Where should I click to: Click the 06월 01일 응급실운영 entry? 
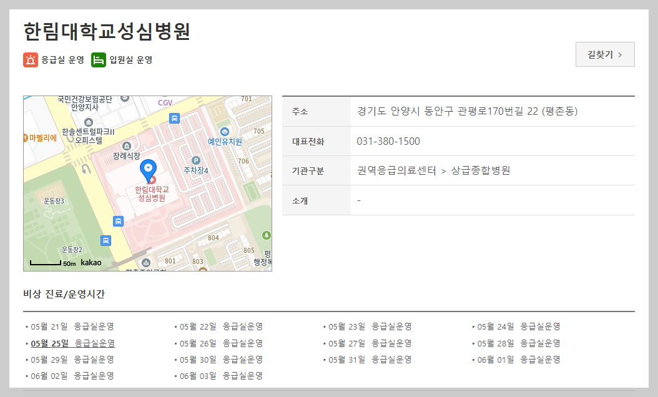pos(519,360)
